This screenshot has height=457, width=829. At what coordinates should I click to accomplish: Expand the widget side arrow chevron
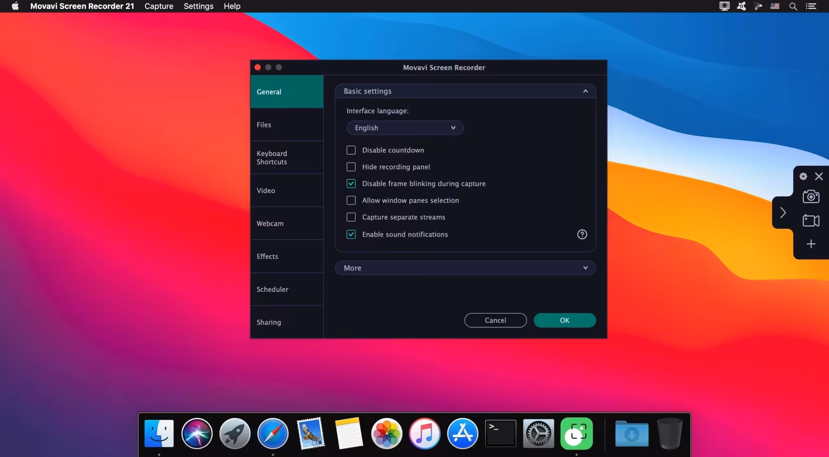783,213
